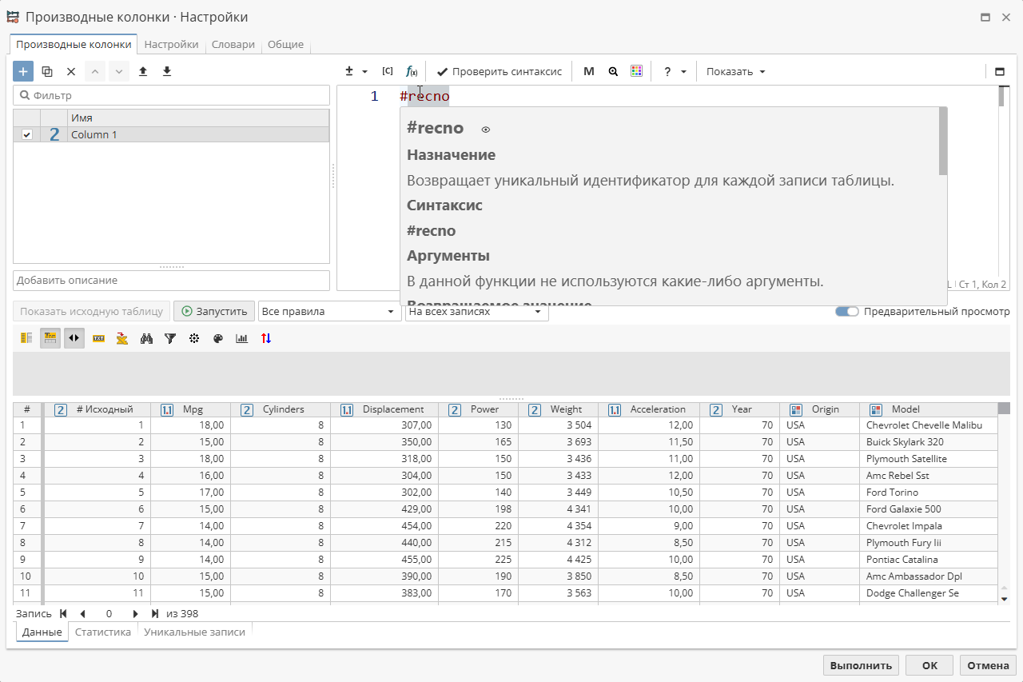Open the funnel filter tool
The width and height of the screenshot is (1023, 682).
coord(170,338)
